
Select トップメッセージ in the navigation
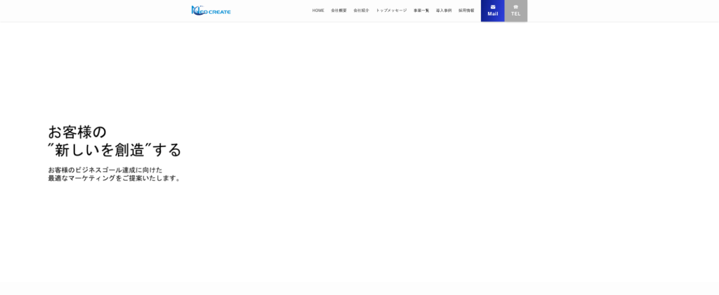391,11
